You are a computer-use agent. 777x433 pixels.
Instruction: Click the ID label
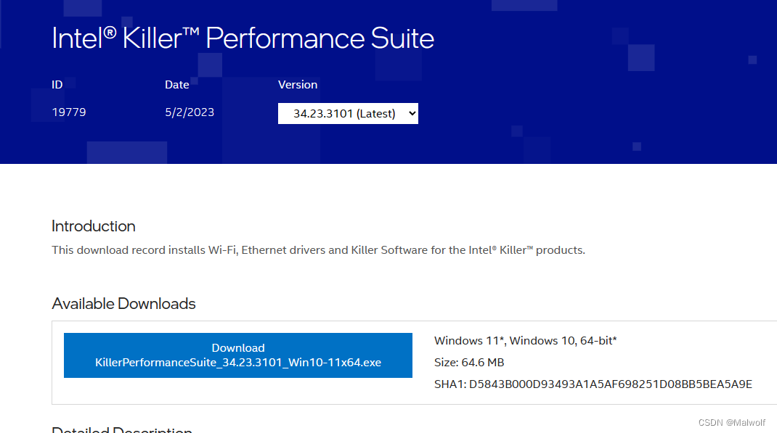pos(57,85)
